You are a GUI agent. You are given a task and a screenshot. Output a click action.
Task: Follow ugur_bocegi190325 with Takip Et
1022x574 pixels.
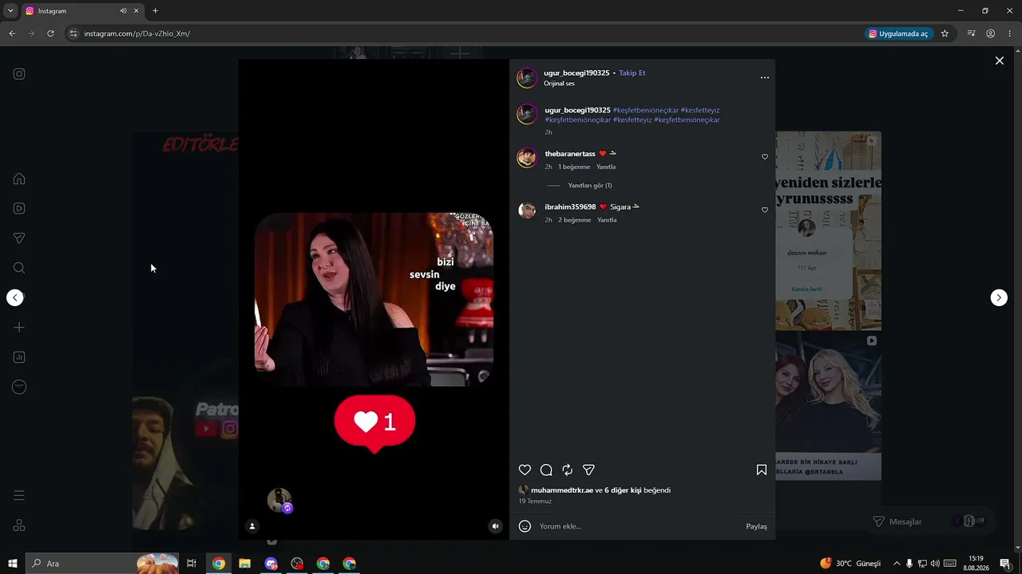632,73
